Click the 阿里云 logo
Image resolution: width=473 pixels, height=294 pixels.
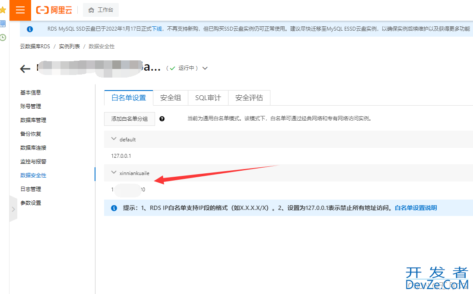(54, 10)
